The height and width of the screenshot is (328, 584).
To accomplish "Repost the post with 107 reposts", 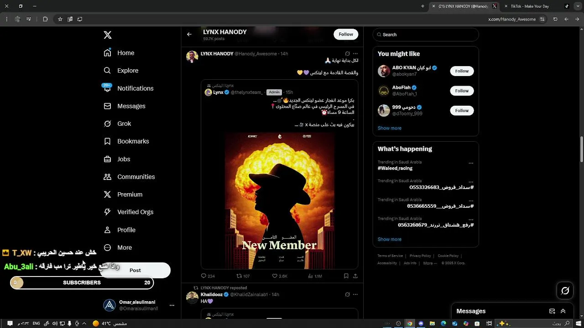I will tap(243, 276).
